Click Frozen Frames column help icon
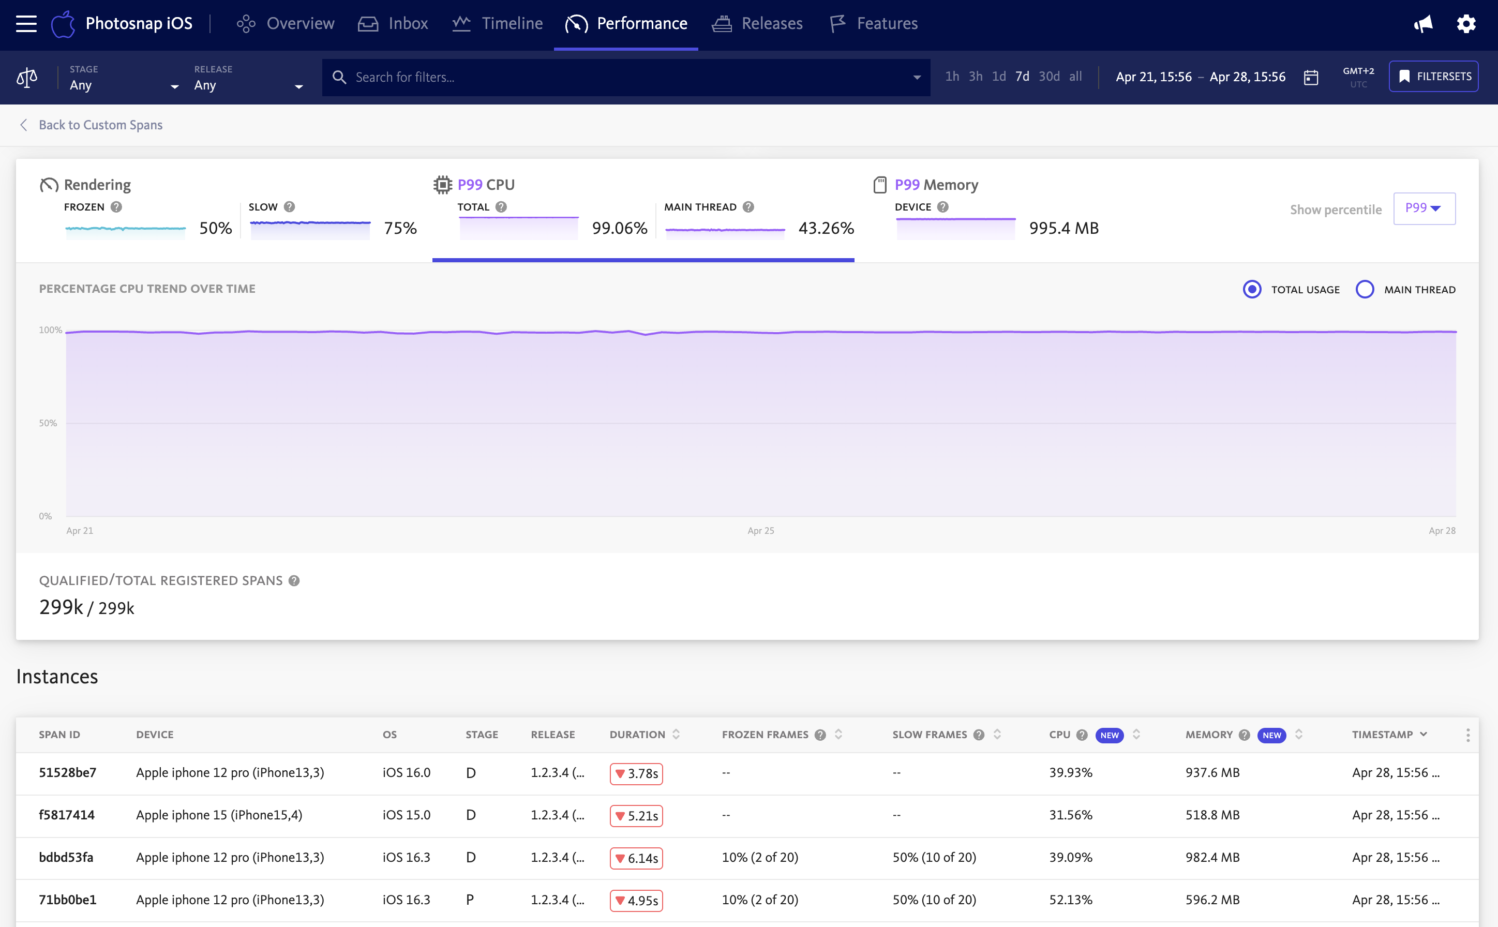The width and height of the screenshot is (1498, 927). (821, 735)
